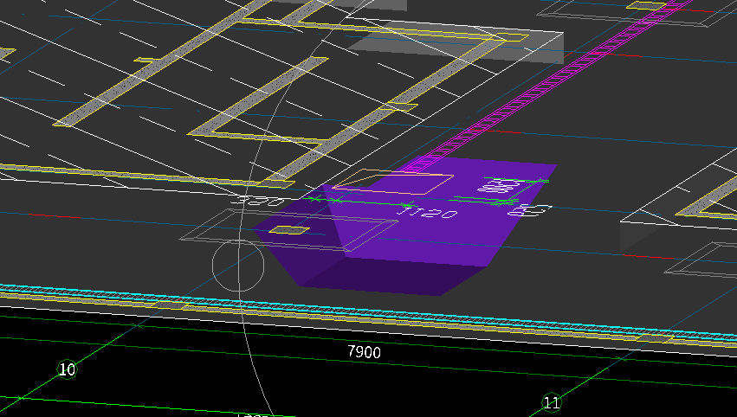Select the grid bubble labeled 10
This screenshot has height=417, width=737.
click(67, 369)
